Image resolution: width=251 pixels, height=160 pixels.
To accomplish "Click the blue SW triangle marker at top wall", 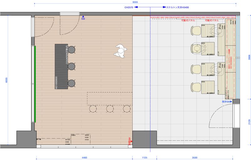I will pyautogui.click(x=83, y=17).
